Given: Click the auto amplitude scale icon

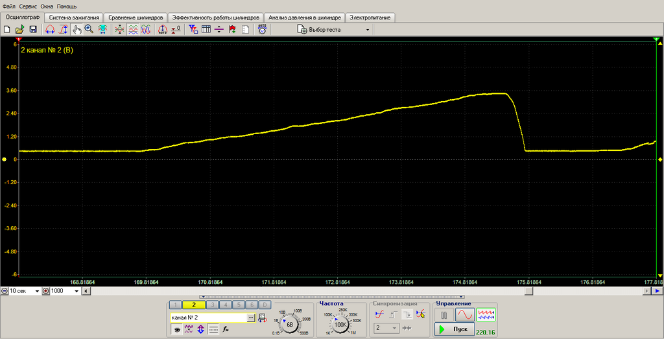Looking at the screenshot, I should tap(163, 30).
